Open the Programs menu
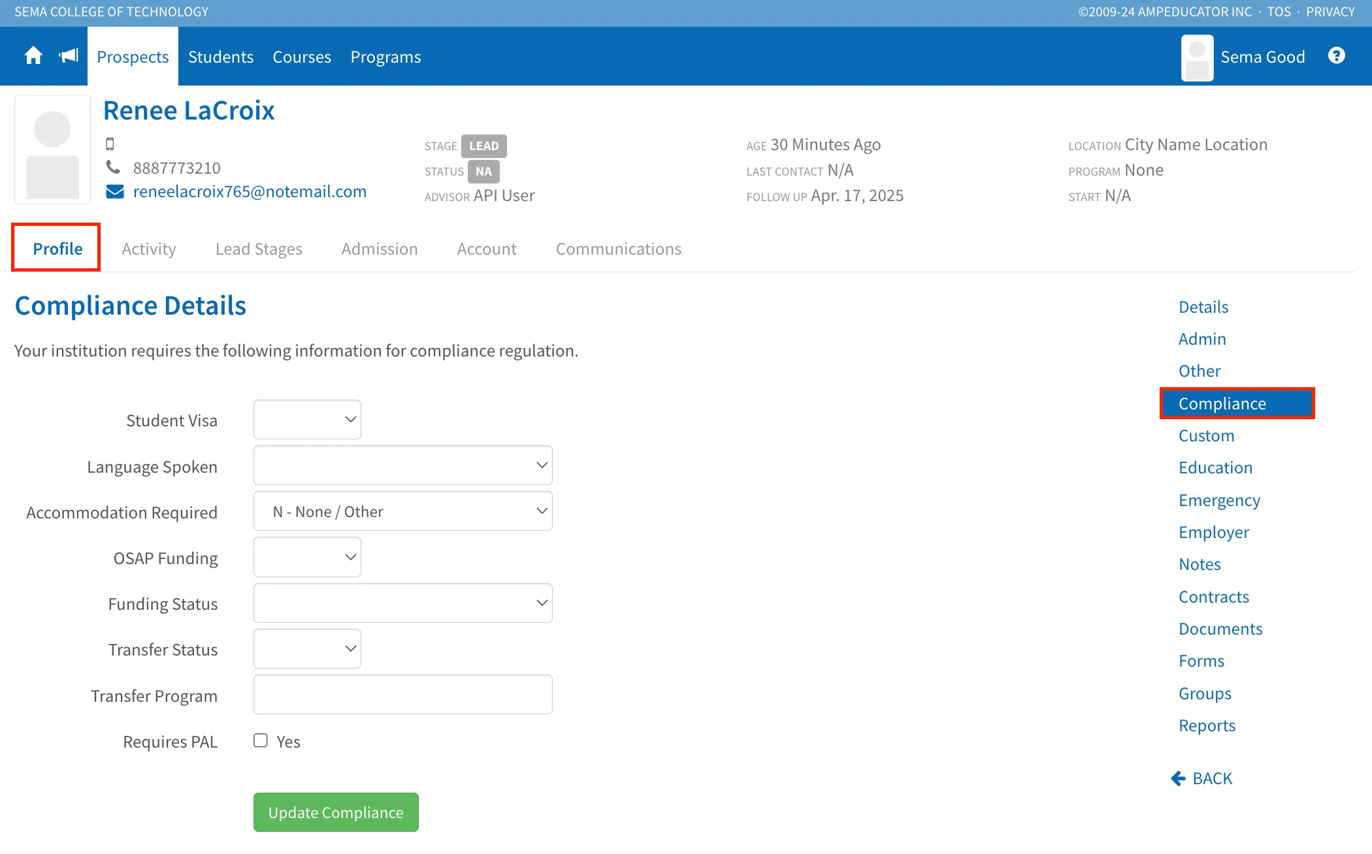The image size is (1372, 854). pos(385,57)
